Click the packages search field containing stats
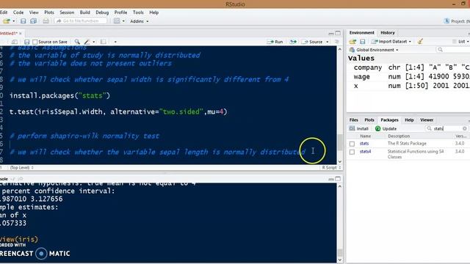 click(446, 128)
